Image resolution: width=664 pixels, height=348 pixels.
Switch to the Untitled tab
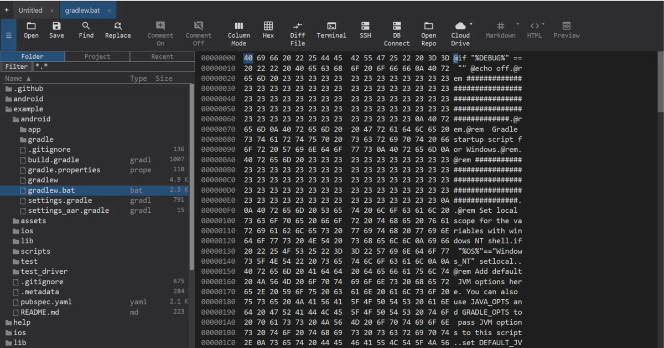click(30, 10)
